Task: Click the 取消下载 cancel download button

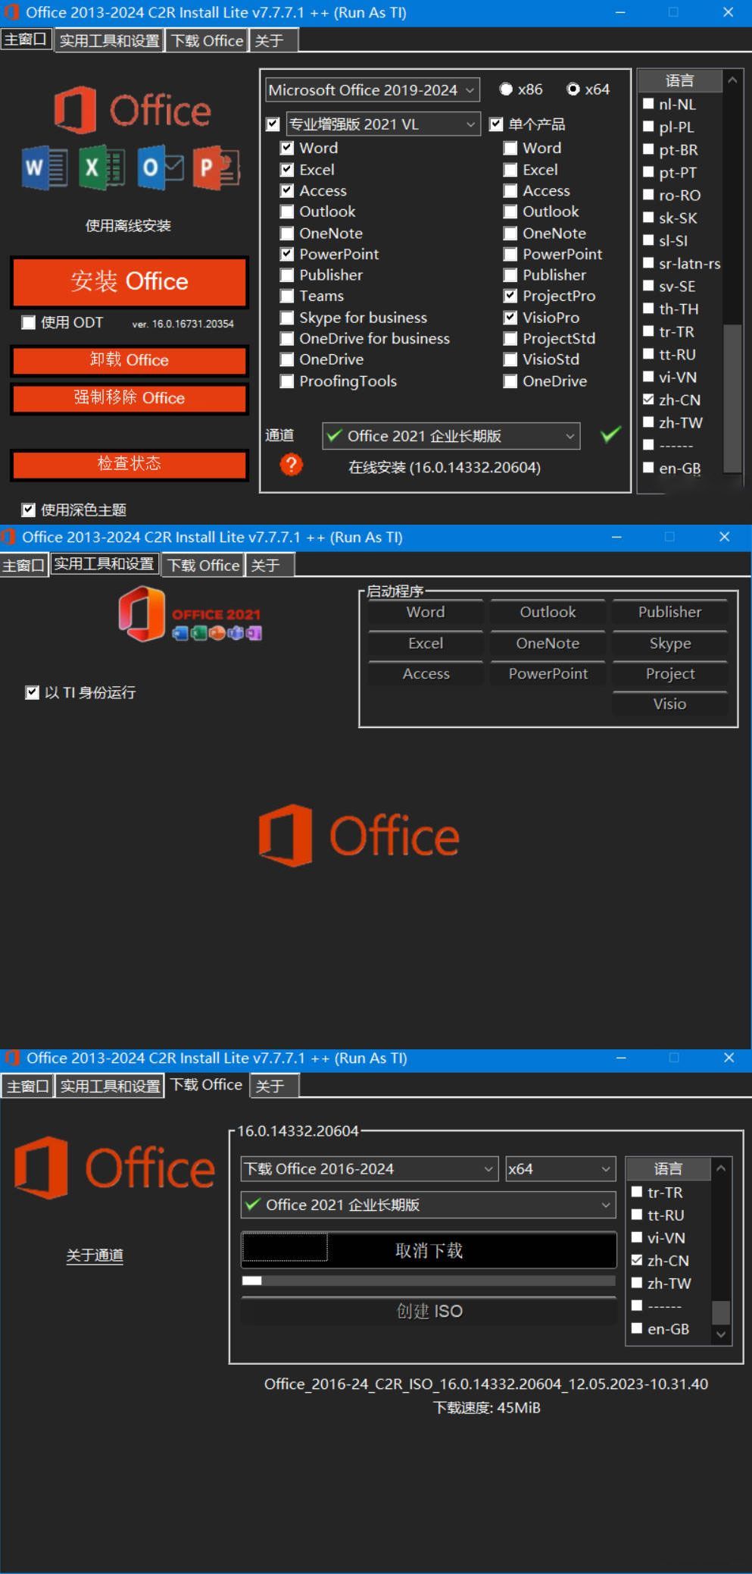Action: coord(429,1250)
